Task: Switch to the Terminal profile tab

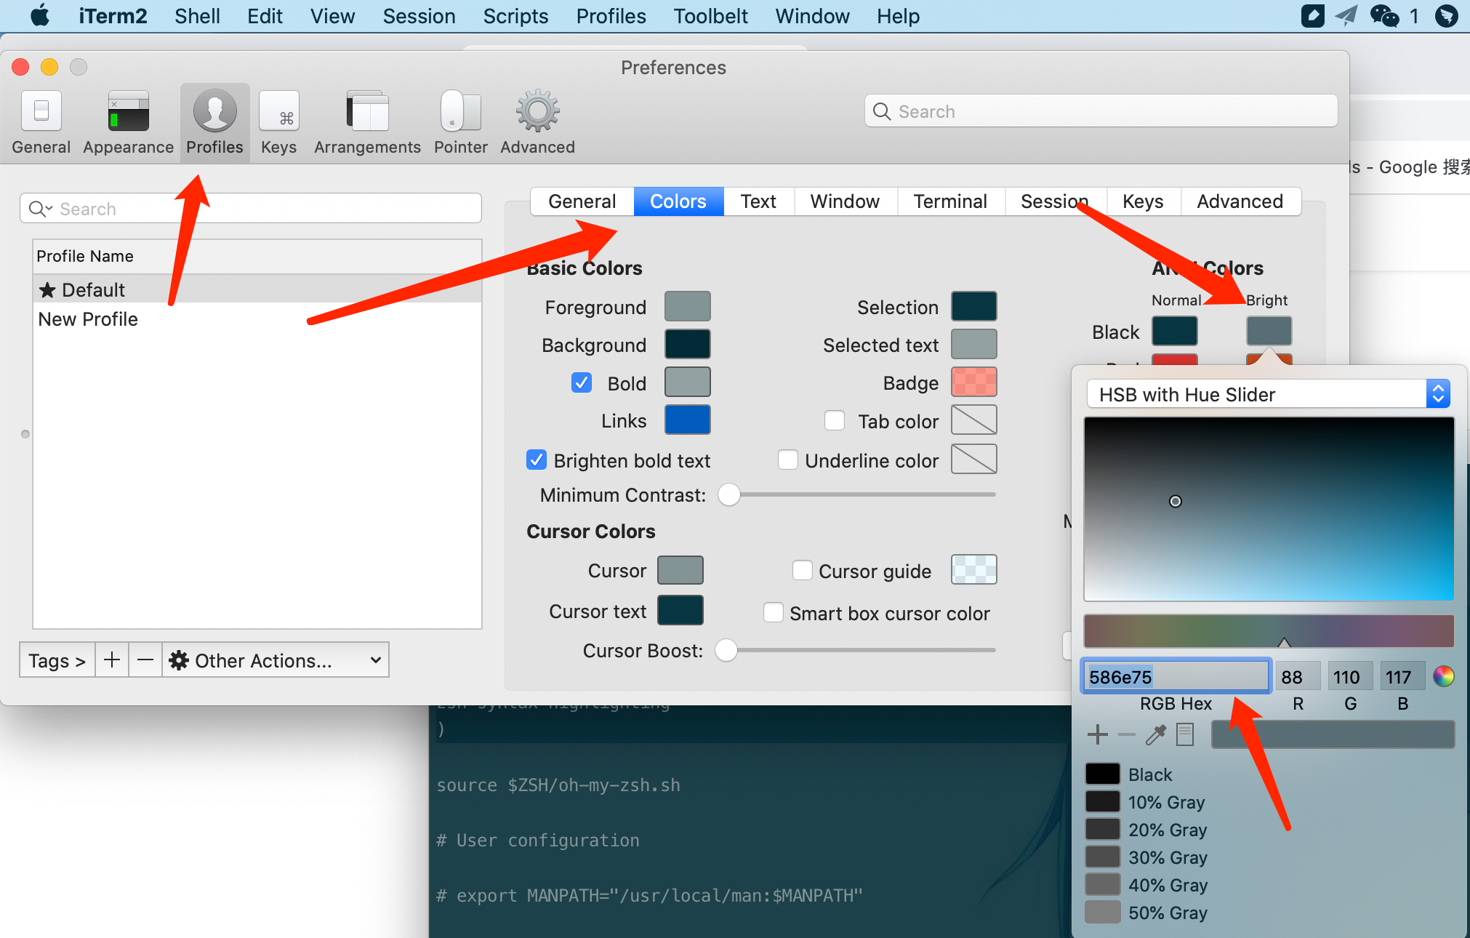Action: coord(949,201)
